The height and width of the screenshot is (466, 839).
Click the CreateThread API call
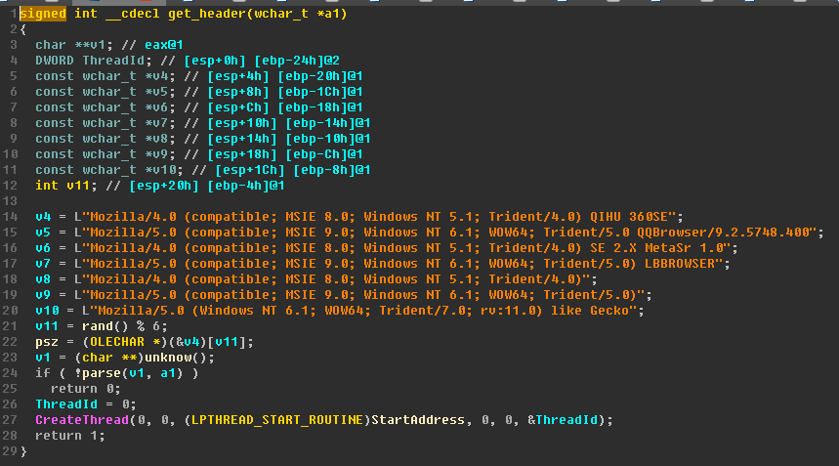tap(82, 420)
